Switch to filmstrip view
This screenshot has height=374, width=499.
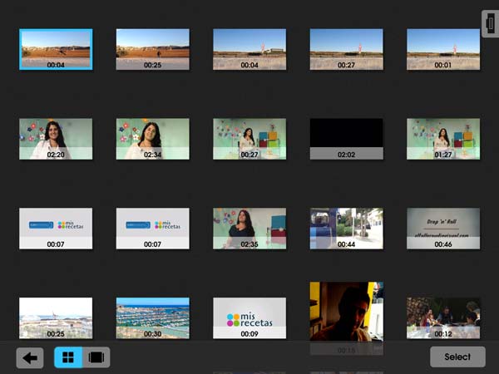pyautogui.click(x=96, y=357)
